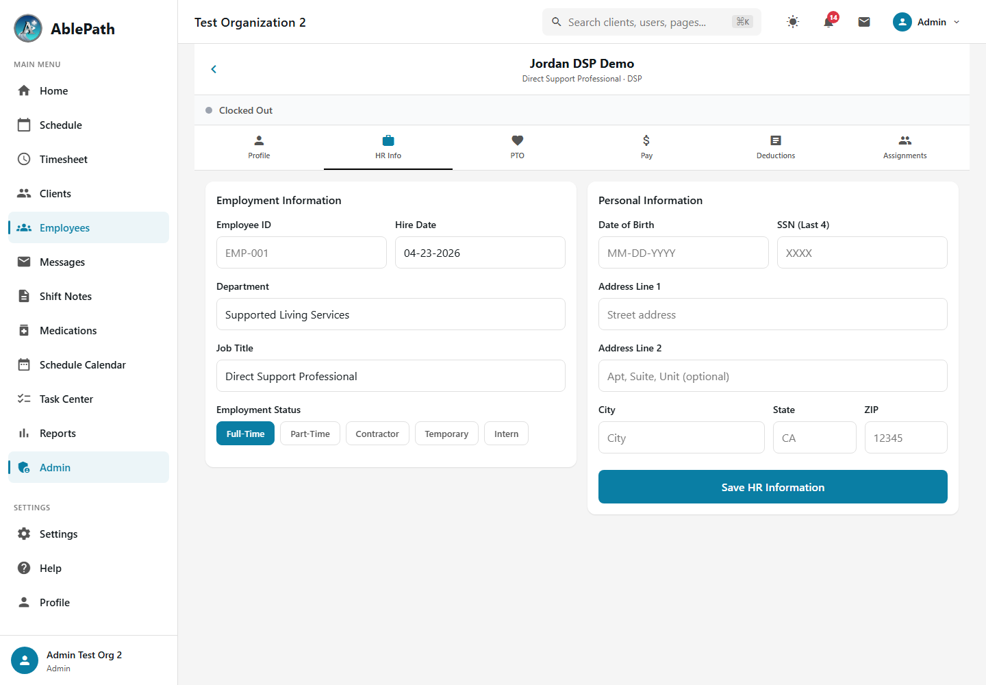The image size is (986, 685).
Task: Save HR Information
Action: pos(773,487)
